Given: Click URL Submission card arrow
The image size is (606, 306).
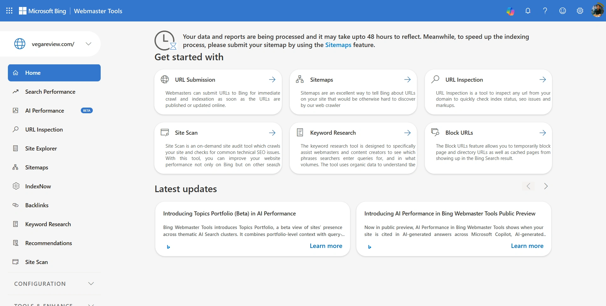Looking at the screenshot, I should coord(272,79).
